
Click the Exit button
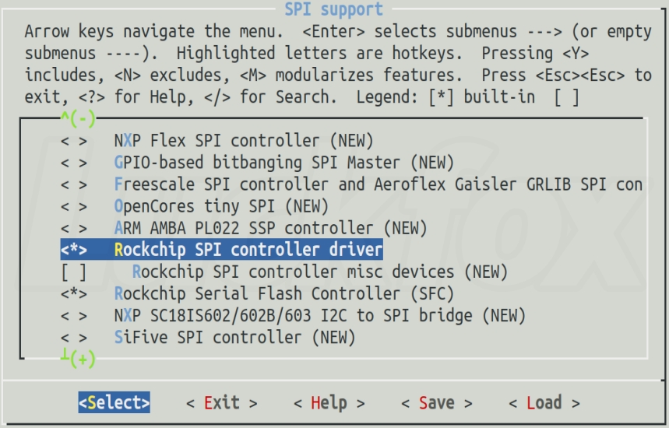click(222, 402)
